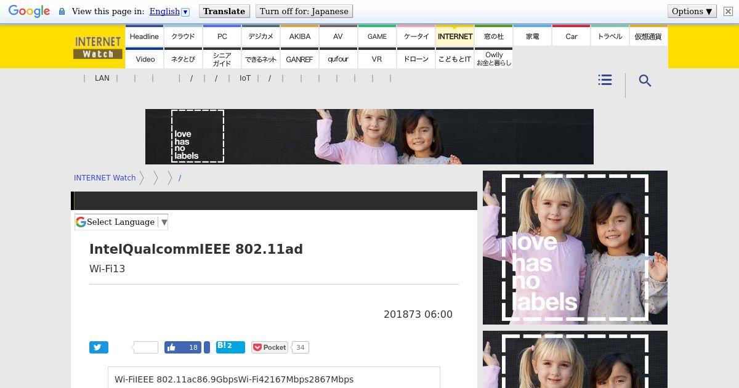Open the こどもとIT tab
The image size is (739, 388).
455,59
